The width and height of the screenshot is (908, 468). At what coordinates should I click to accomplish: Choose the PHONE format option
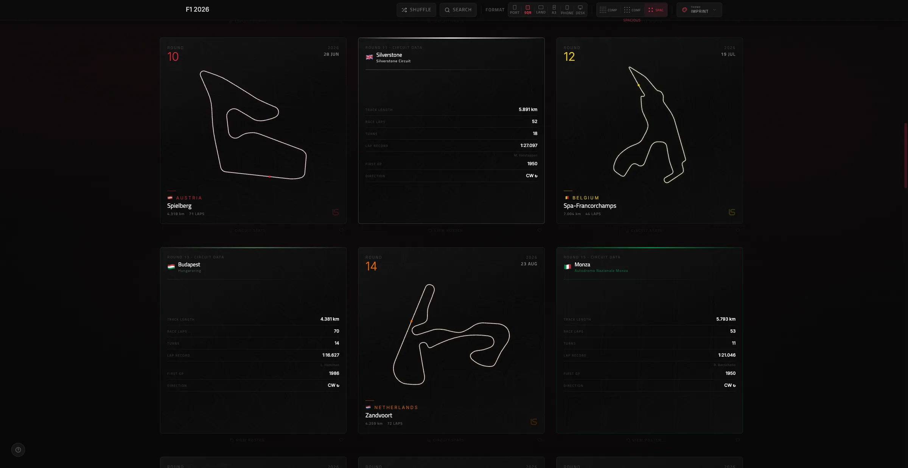click(x=567, y=10)
